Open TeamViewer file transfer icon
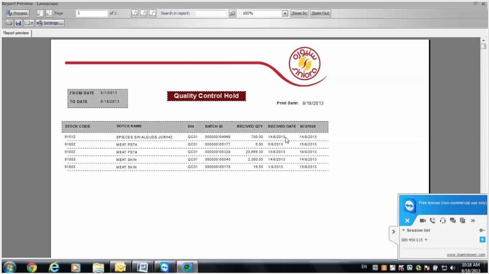This screenshot has width=489, height=274. (x=462, y=221)
